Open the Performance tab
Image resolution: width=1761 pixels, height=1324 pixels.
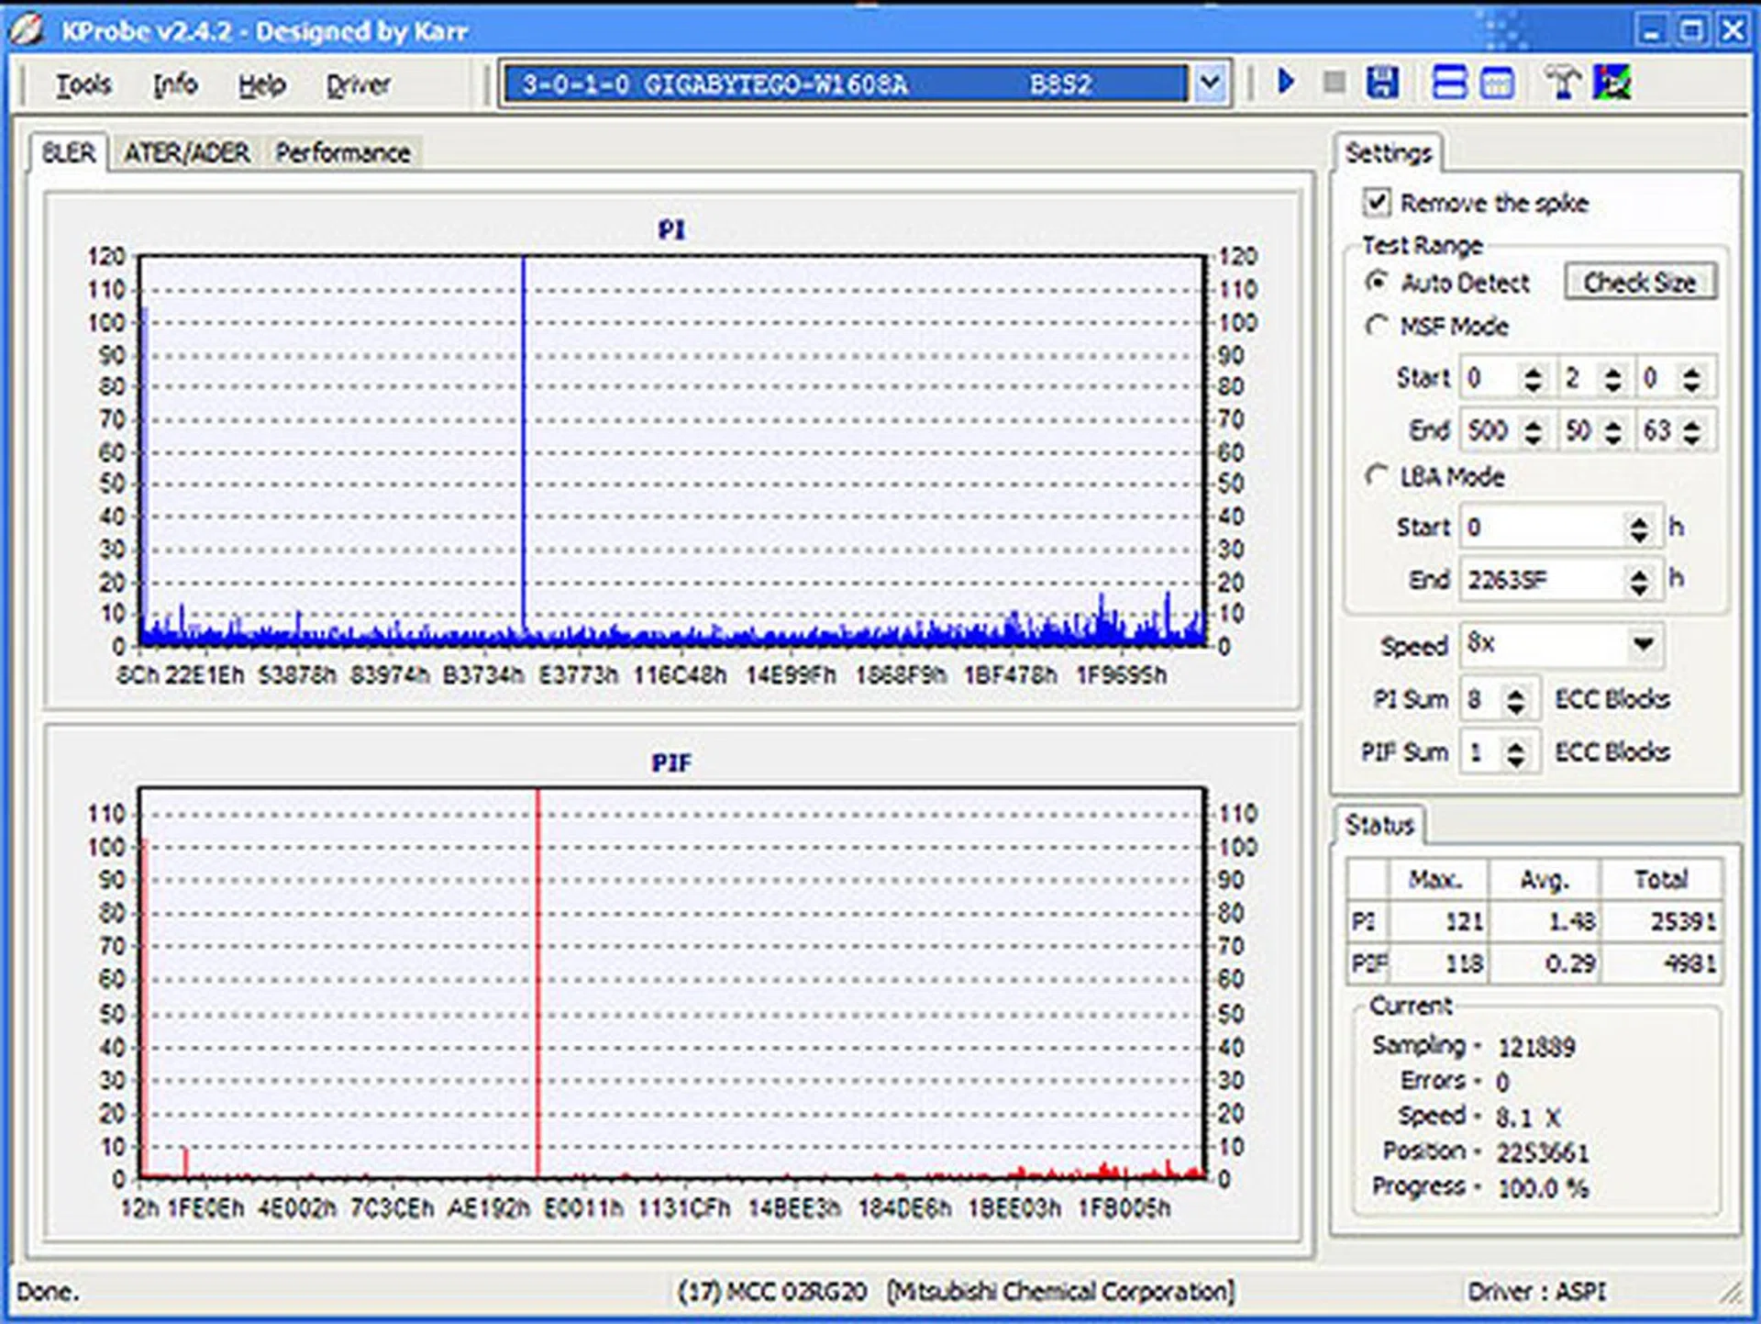click(343, 153)
